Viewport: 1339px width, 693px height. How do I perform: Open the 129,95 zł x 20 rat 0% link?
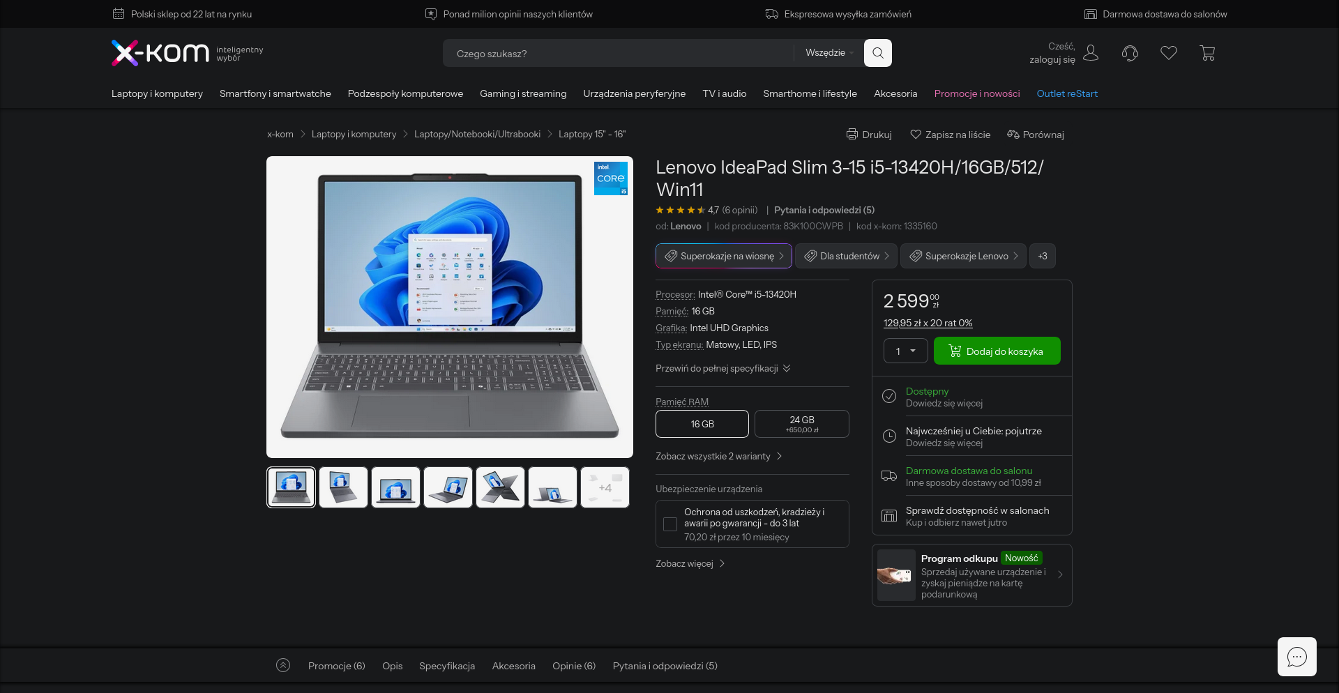tap(928, 323)
